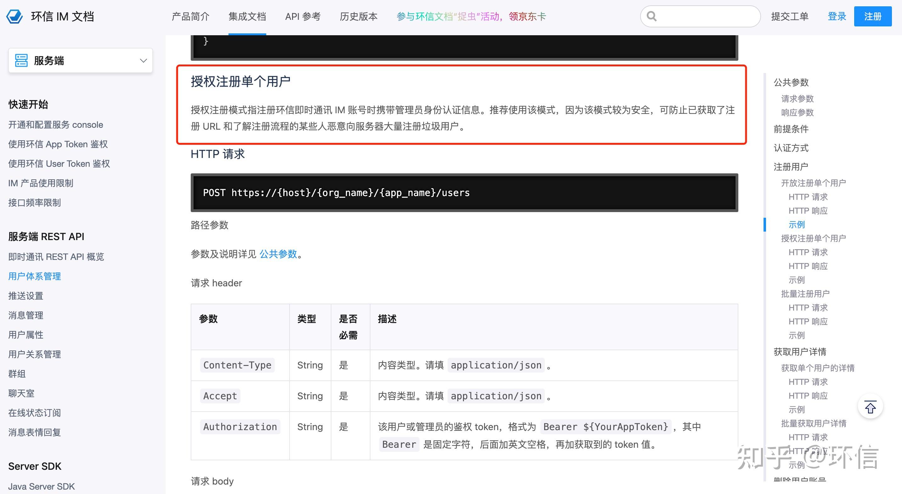Click the 授权注册单个用户 section heading

pyautogui.click(x=240, y=81)
